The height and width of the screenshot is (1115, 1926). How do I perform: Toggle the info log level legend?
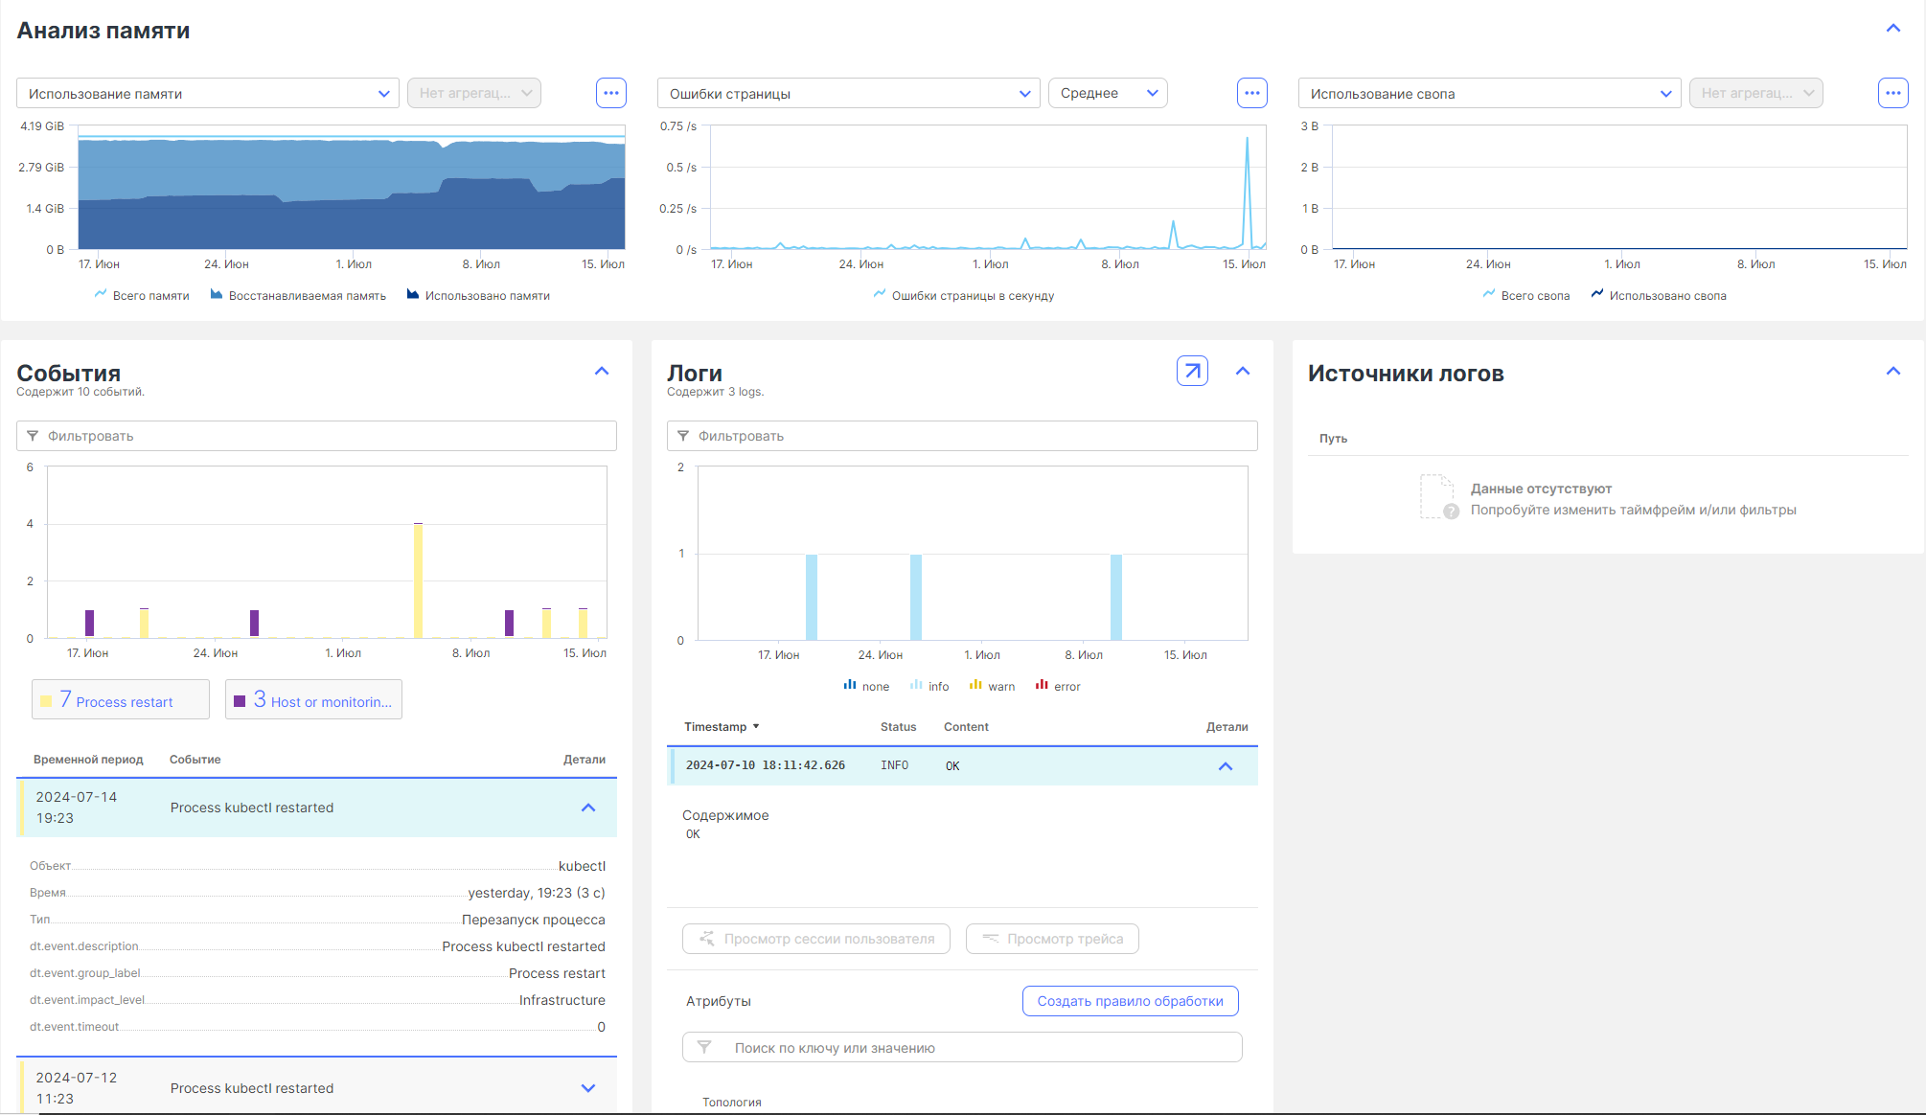coord(929,686)
